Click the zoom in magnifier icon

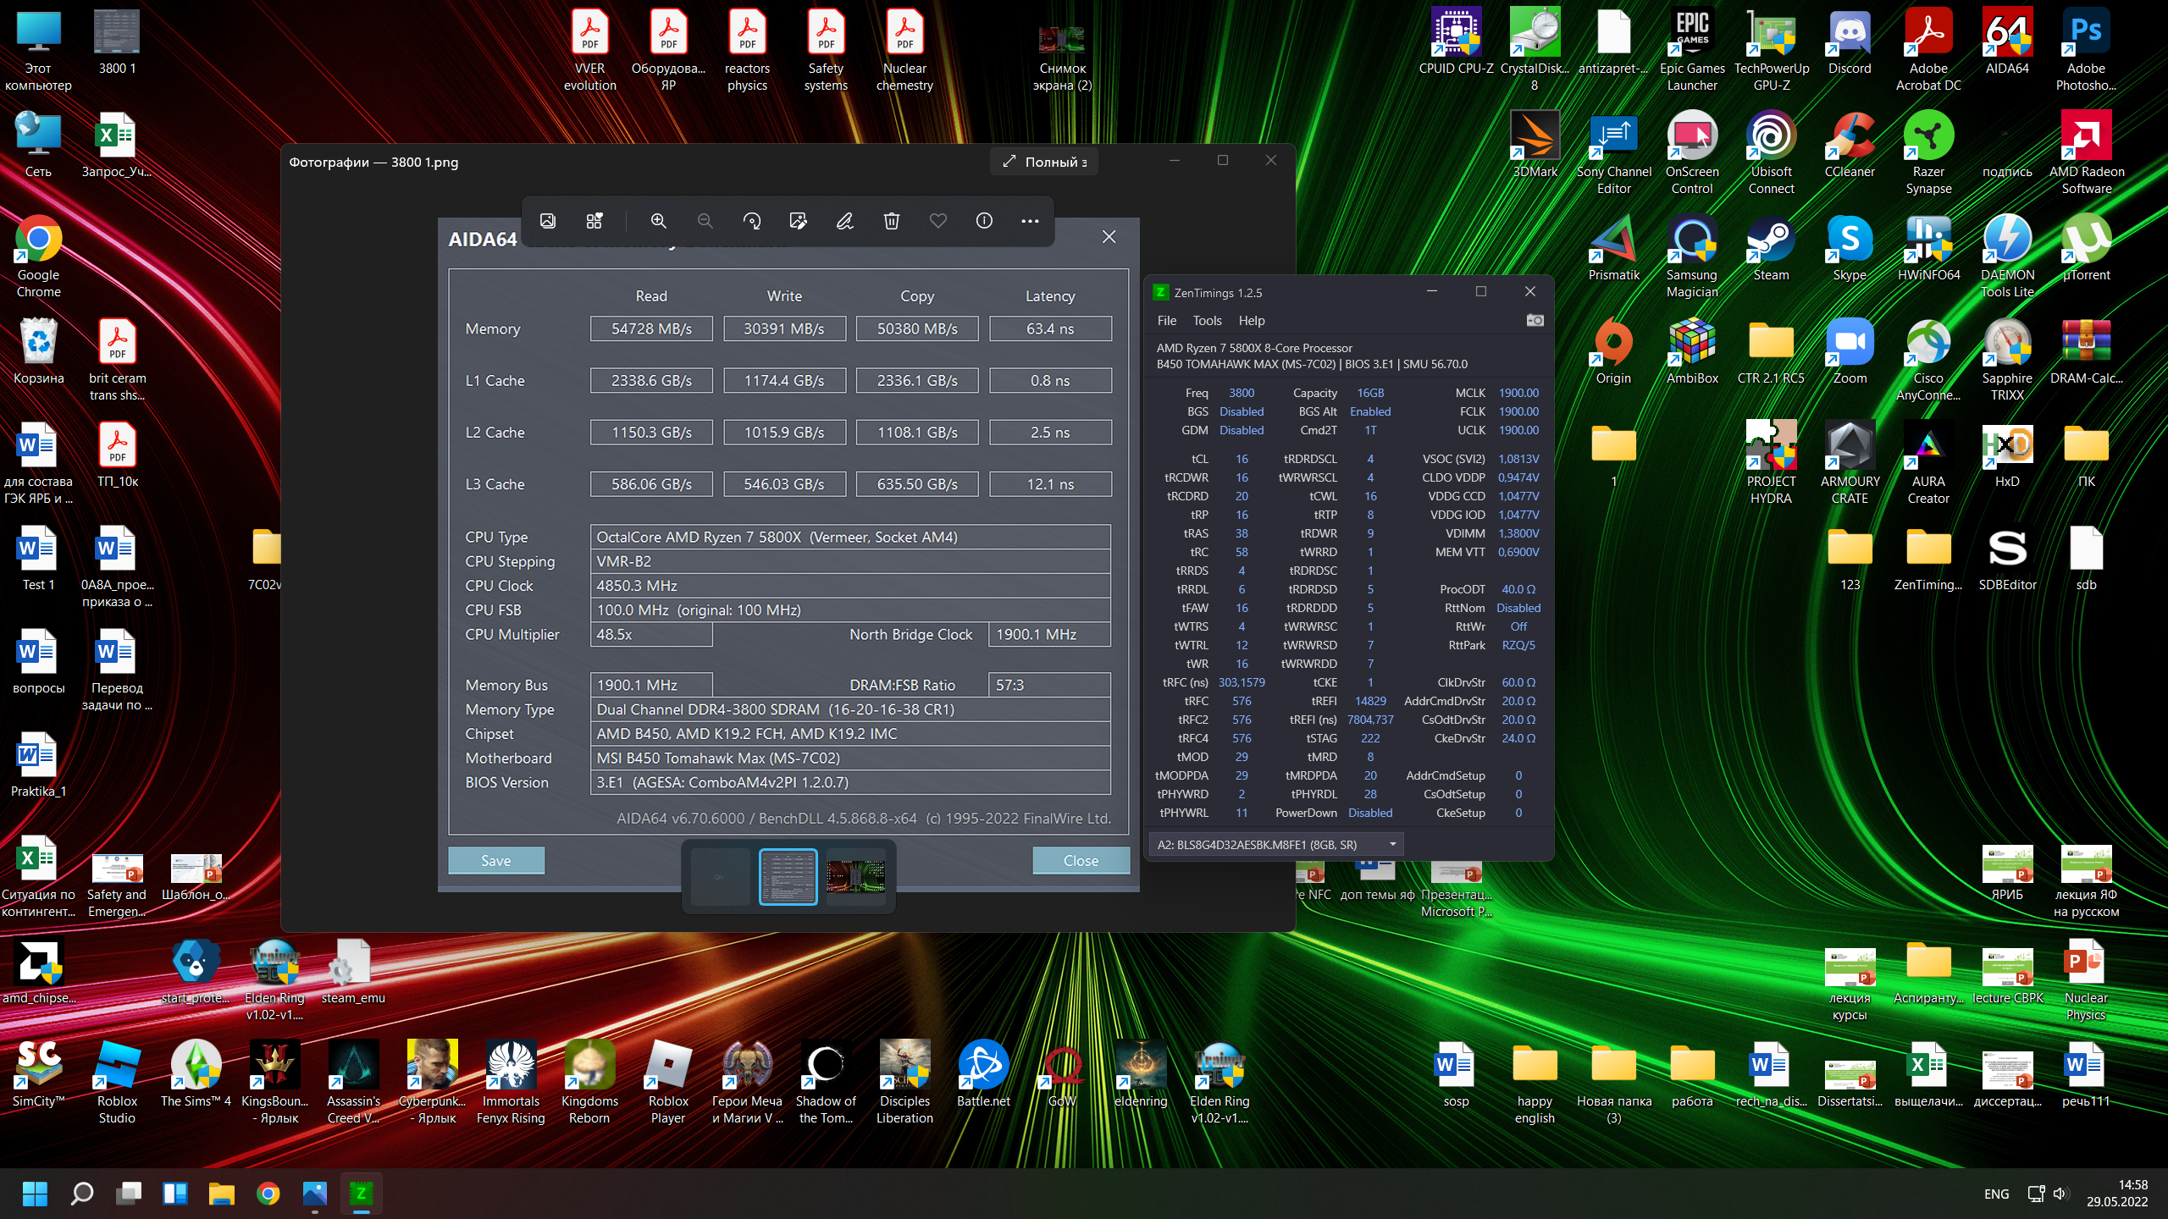[658, 221]
